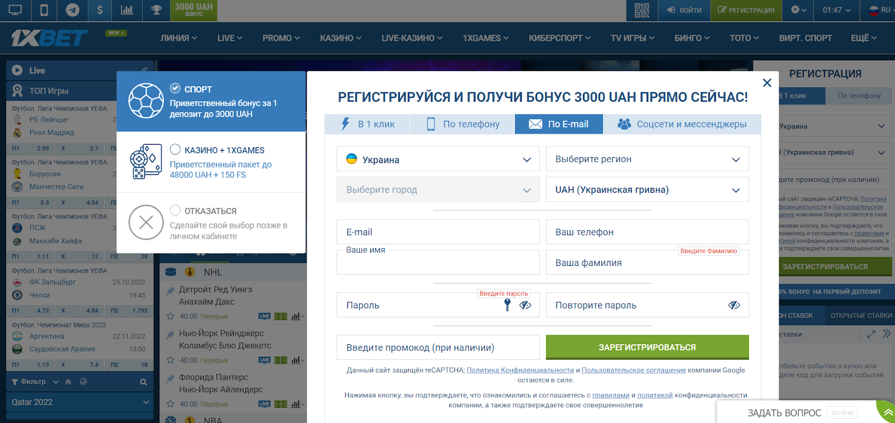Click the green ЗАРЕГИСТРИРОВАТЬСЯ button in dialog
The width and height of the screenshot is (895, 423).
tap(647, 347)
